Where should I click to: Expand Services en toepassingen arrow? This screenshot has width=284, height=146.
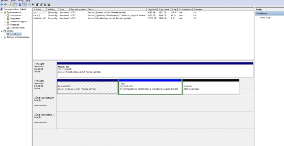click(x=2, y=37)
